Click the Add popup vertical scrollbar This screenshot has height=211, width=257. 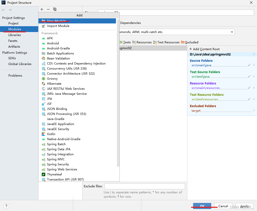(x=118, y=93)
